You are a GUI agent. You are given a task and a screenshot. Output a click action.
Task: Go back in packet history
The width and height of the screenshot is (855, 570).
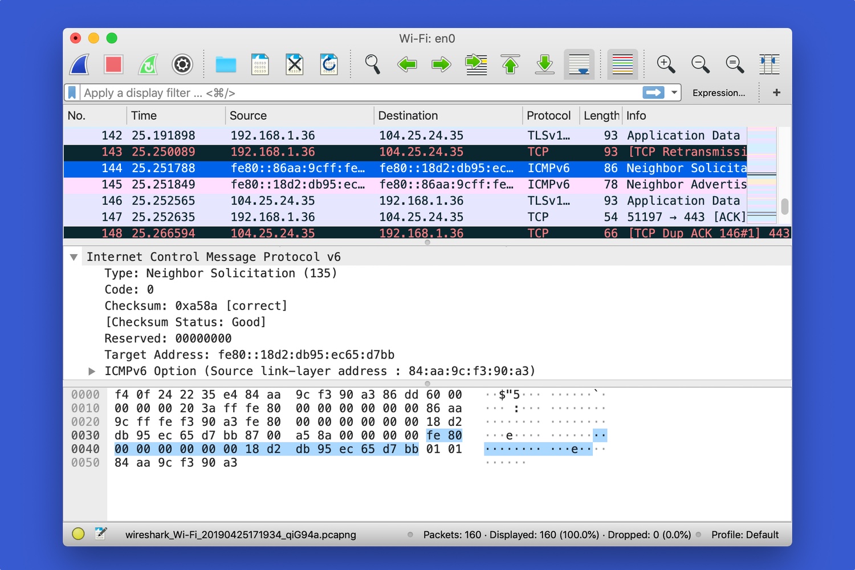pos(407,64)
